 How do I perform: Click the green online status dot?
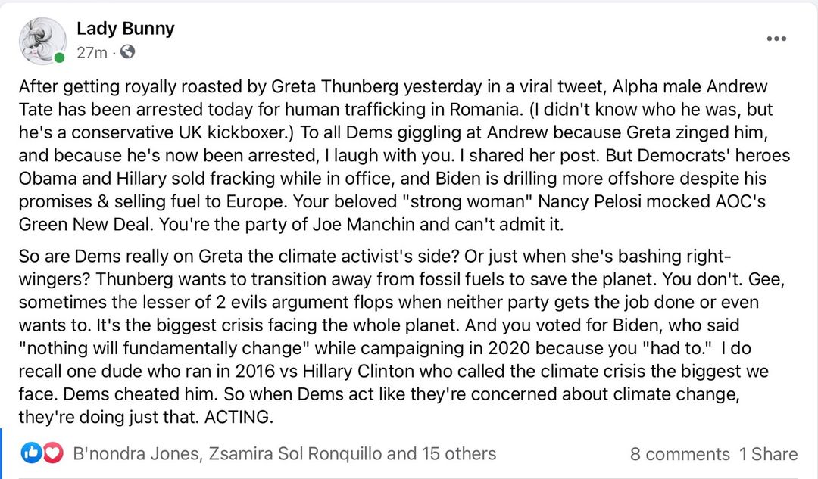coord(61,58)
